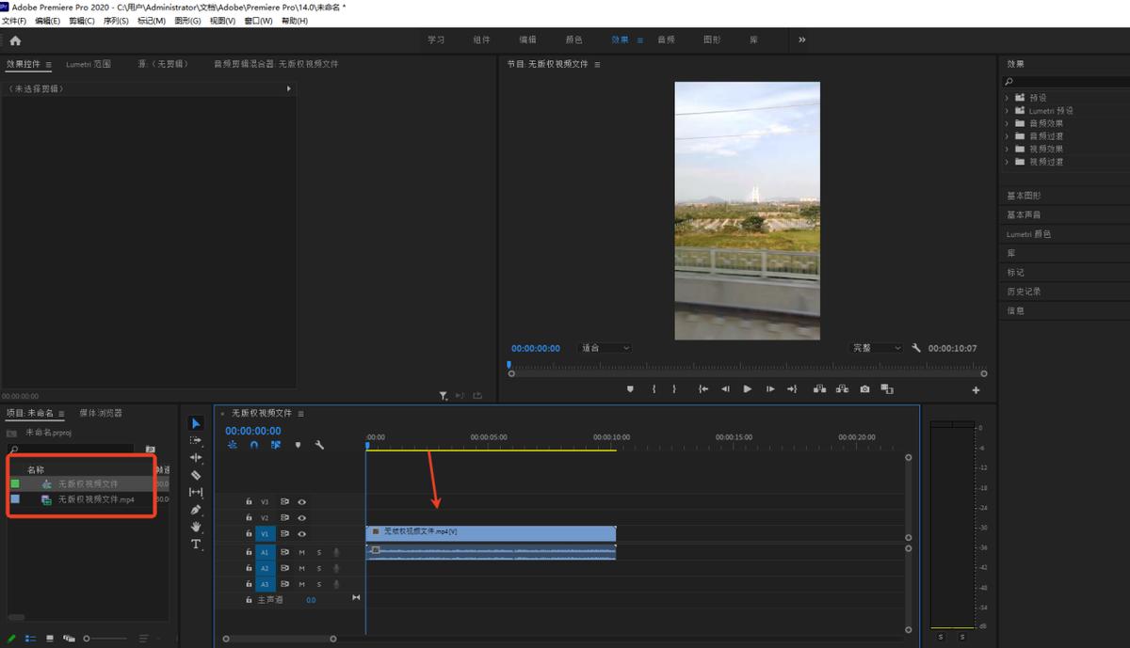The image size is (1130, 648).
Task: Open the 文件(F) menu
Action: pyautogui.click(x=14, y=21)
